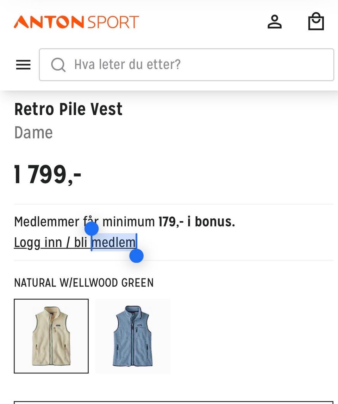Expand the navigation menu with three lines

click(23, 65)
